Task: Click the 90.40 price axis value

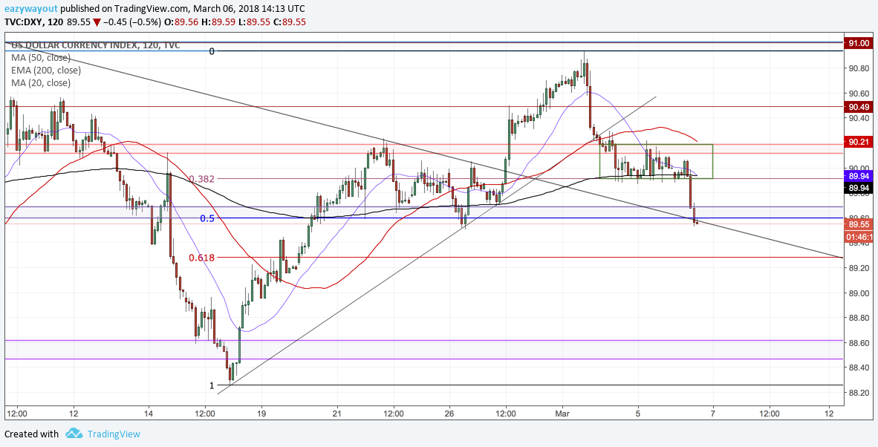Action: click(859, 119)
